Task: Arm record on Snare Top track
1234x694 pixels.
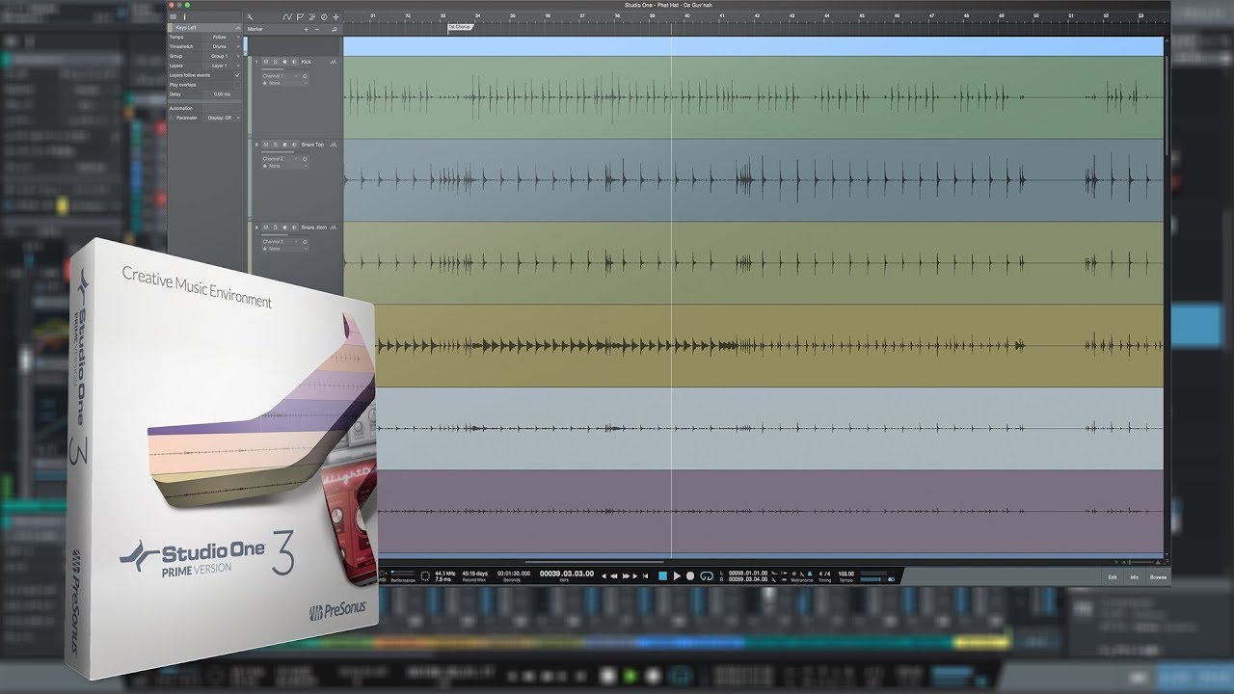Action: pyautogui.click(x=284, y=145)
